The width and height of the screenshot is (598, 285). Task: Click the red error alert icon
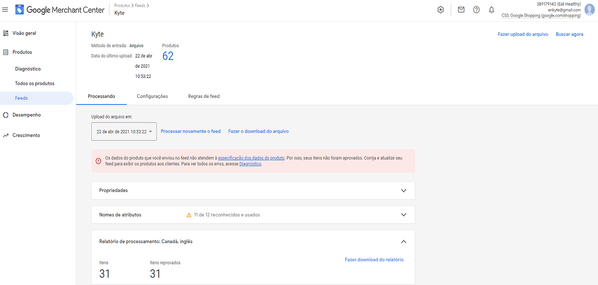click(98, 161)
